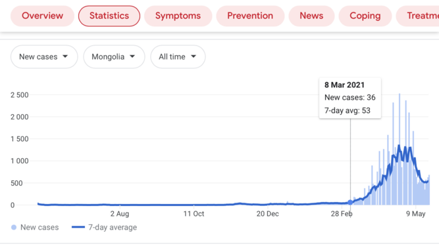
Task: Click the highlighted 8 Mar 2021 data point
Action: [x=350, y=203]
